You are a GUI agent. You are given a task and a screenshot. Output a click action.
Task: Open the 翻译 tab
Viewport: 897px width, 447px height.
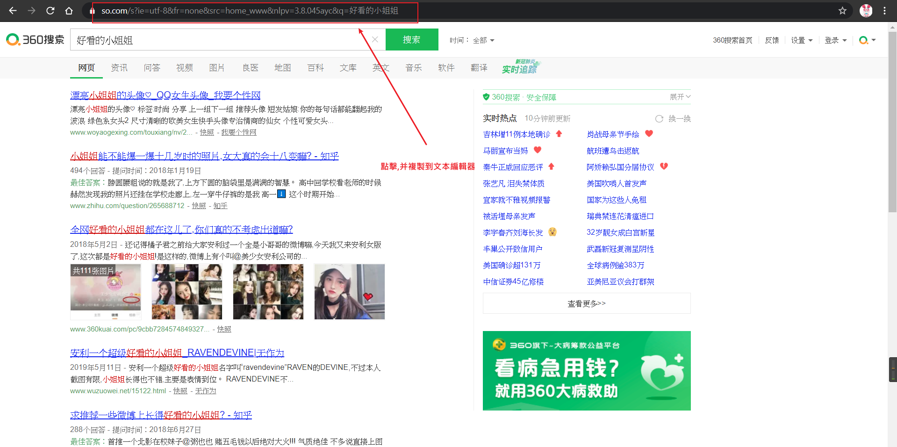(479, 68)
